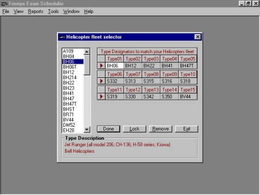Click the Type10 column header
Screen dimensions: 260x195
[x=188, y=74]
